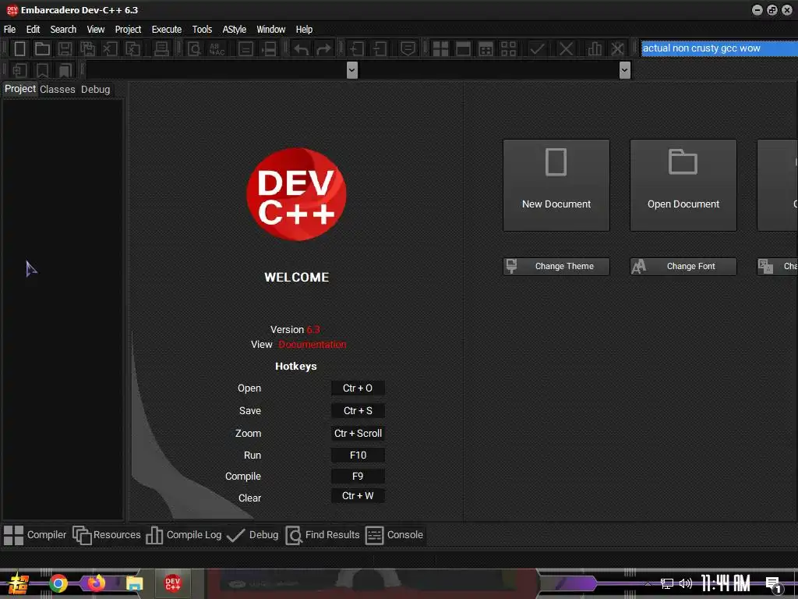Click the text-lines icon right of Replace
The image size is (798, 599).
click(x=245, y=49)
